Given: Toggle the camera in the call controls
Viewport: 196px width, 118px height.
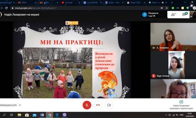Looking at the screenshot, I should pyautogui.click(x=109, y=105).
